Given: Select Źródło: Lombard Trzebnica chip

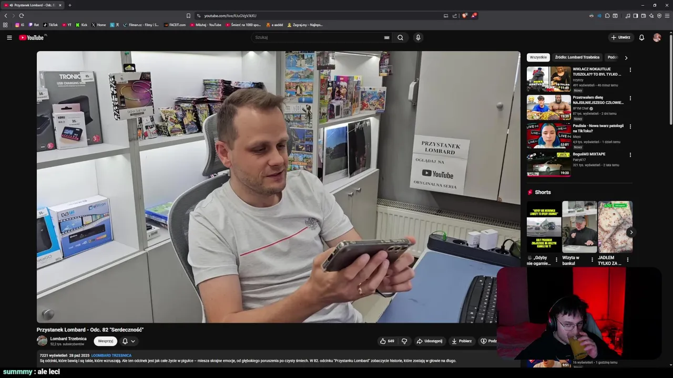Looking at the screenshot, I should click(577, 57).
